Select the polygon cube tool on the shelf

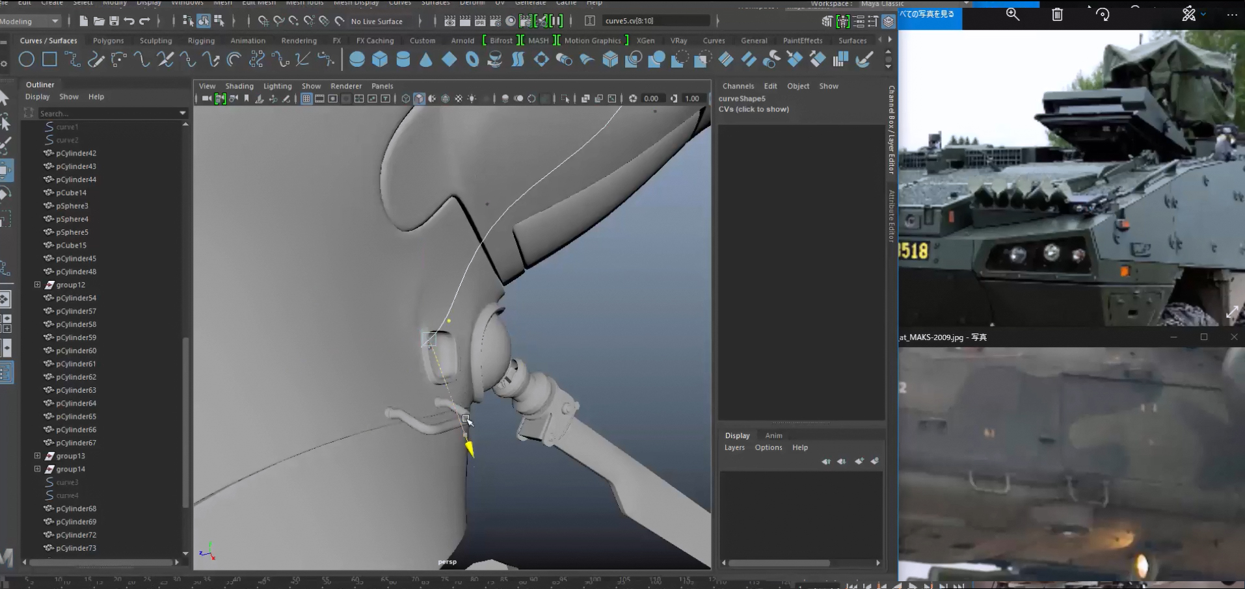[379, 60]
